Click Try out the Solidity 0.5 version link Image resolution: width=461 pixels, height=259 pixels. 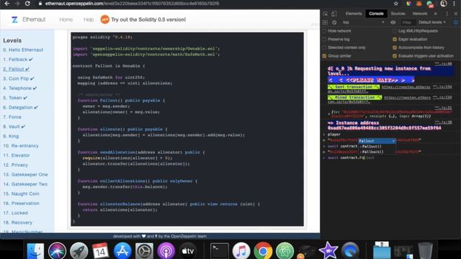pyautogui.click(x=148, y=19)
